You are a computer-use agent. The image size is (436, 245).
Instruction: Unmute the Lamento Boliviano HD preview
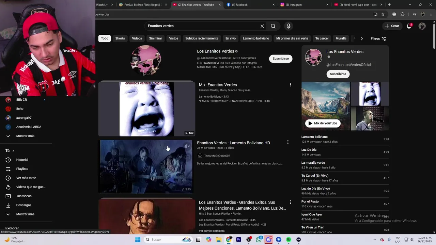(187, 146)
